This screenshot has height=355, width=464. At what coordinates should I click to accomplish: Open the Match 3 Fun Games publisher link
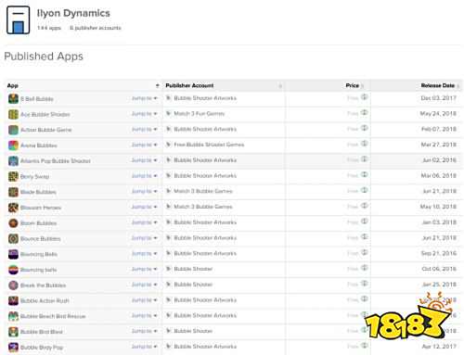pos(199,114)
